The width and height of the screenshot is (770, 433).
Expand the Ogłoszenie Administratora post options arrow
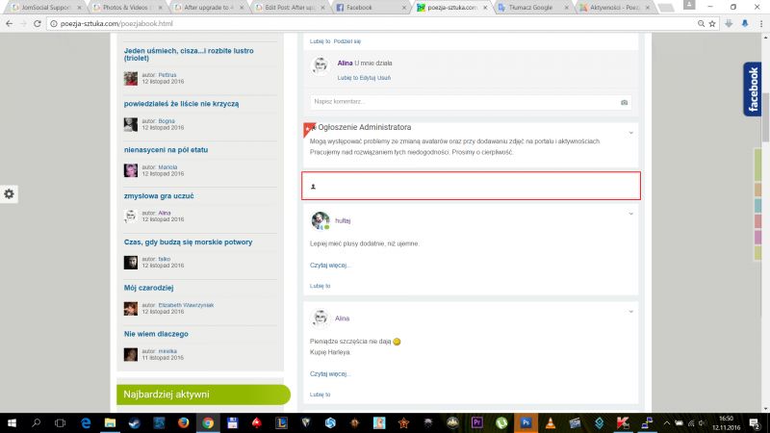(631, 131)
